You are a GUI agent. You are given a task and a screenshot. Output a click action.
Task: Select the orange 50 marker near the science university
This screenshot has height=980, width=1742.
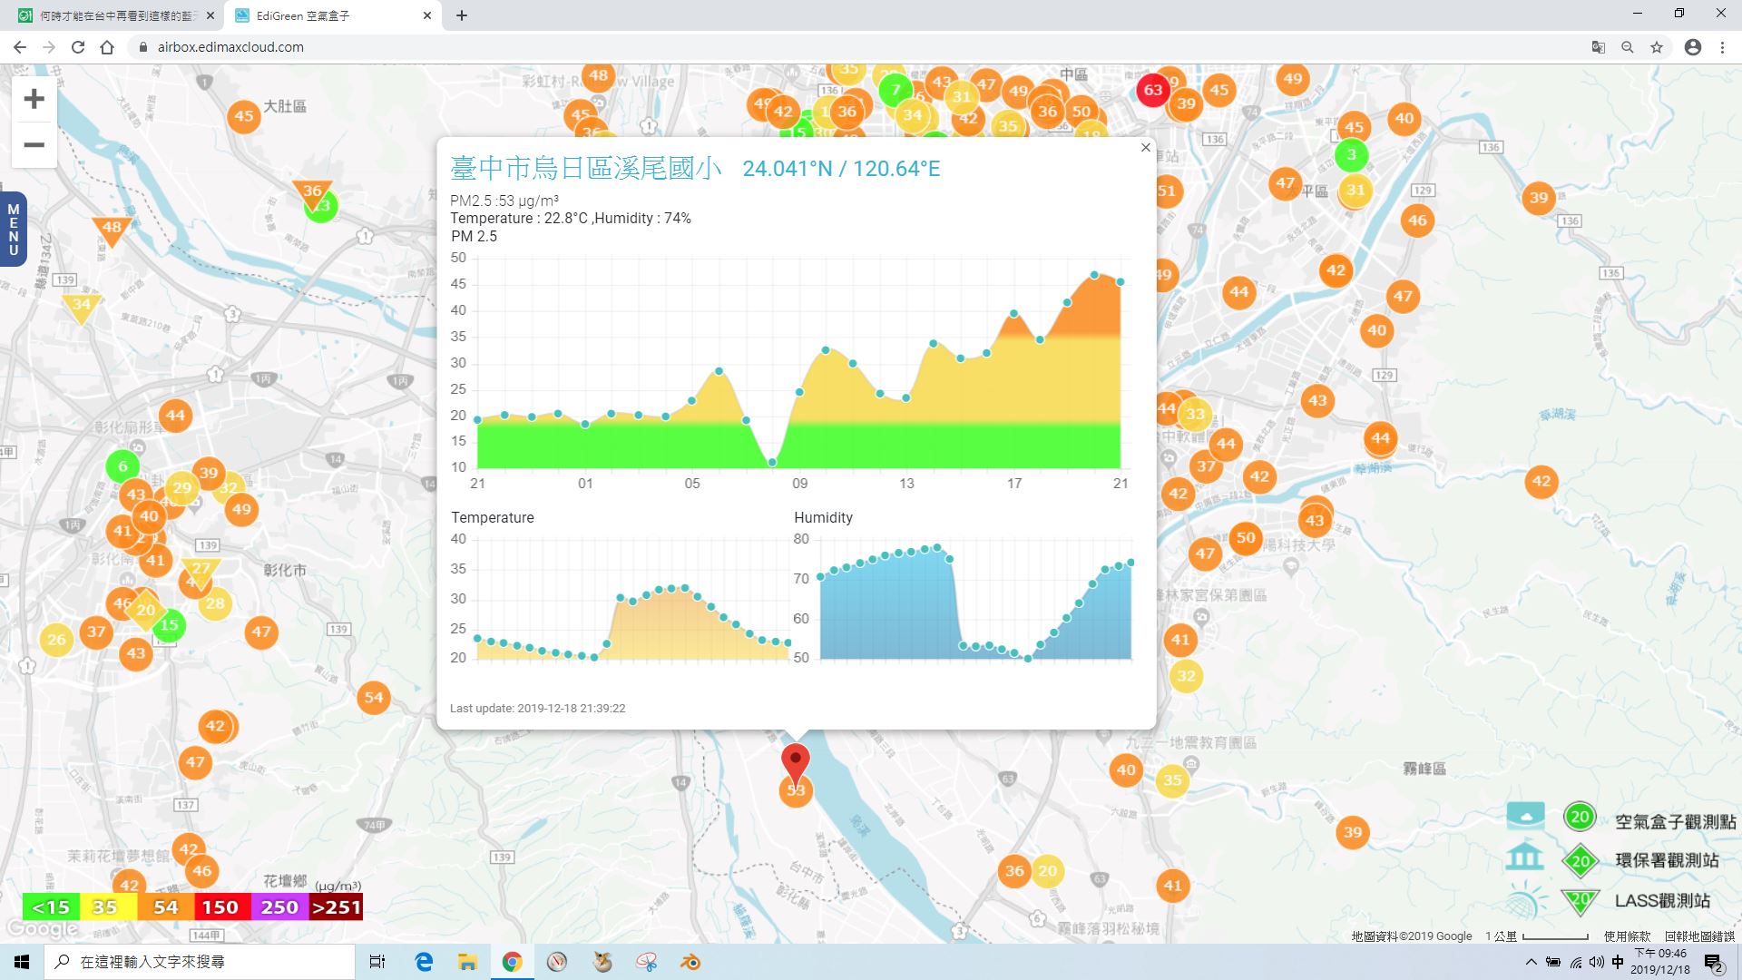pyautogui.click(x=1246, y=537)
